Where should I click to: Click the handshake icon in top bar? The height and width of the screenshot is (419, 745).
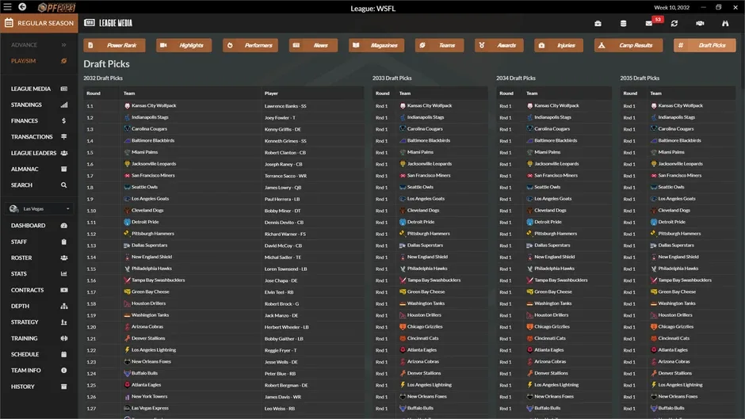point(700,23)
